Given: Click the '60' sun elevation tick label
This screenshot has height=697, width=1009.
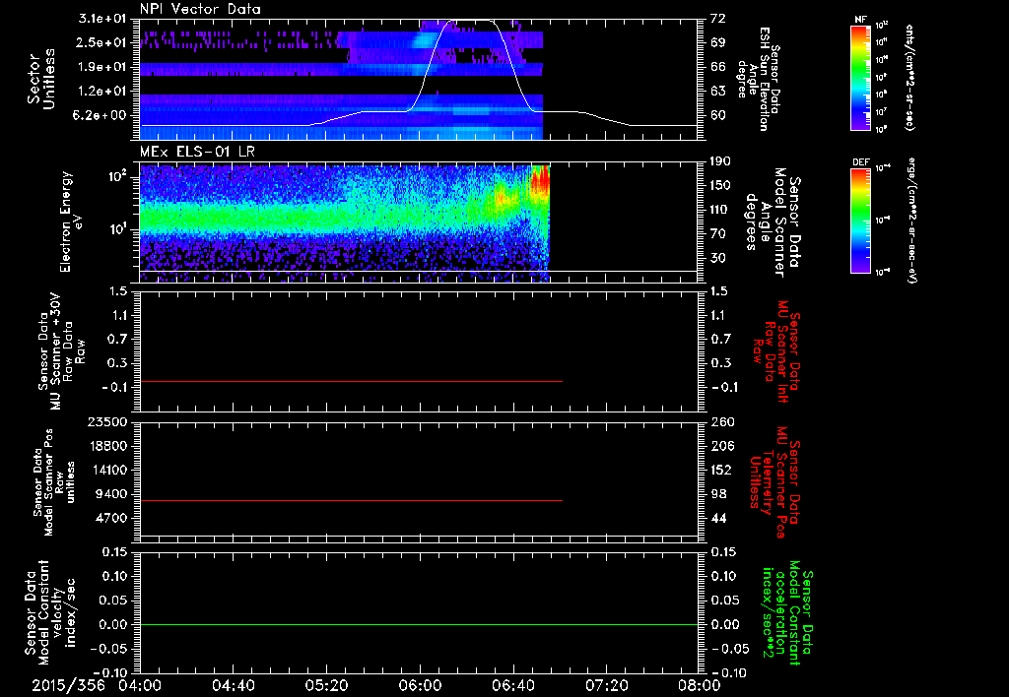Looking at the screenshot, I should pyautogui.click(x=717, y=115).
